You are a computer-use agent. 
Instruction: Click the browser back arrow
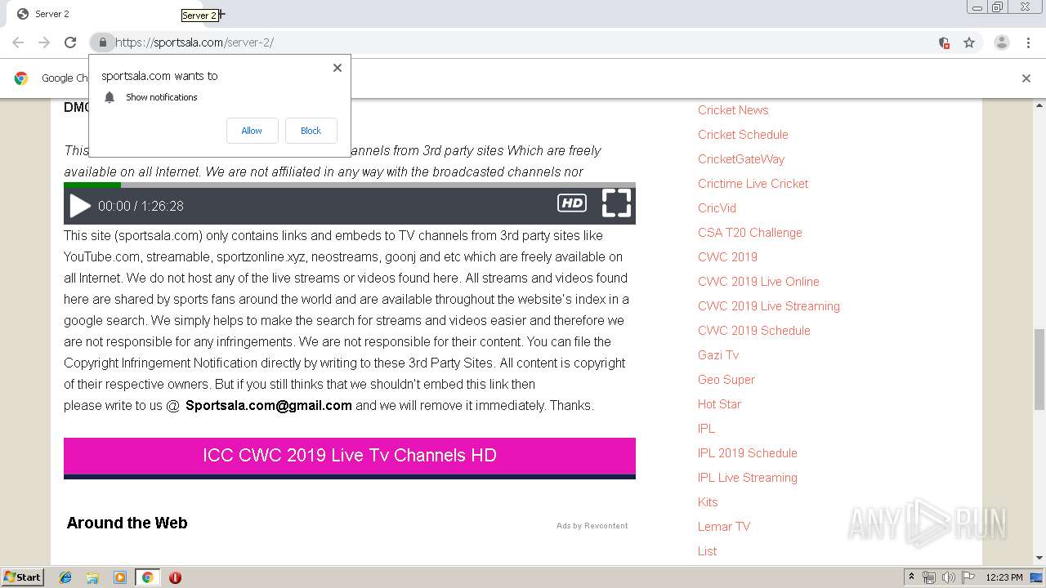pos(18,42)
